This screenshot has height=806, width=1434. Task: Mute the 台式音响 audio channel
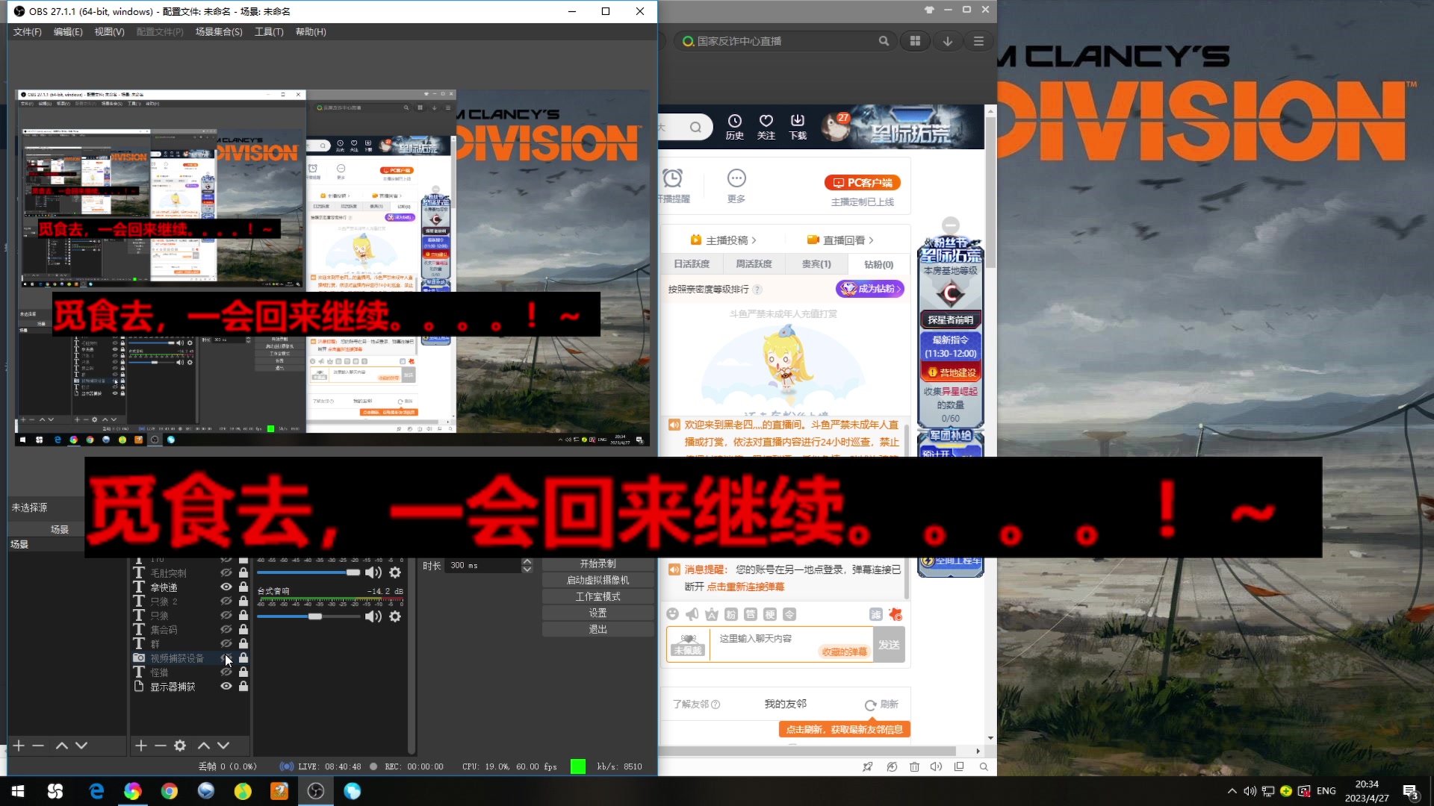pos(373,616)
